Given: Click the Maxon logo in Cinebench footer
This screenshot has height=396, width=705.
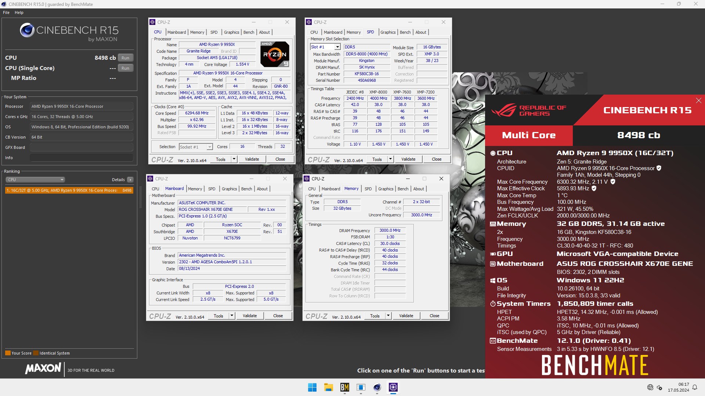Looking at the screenshot, I should 43,368.
